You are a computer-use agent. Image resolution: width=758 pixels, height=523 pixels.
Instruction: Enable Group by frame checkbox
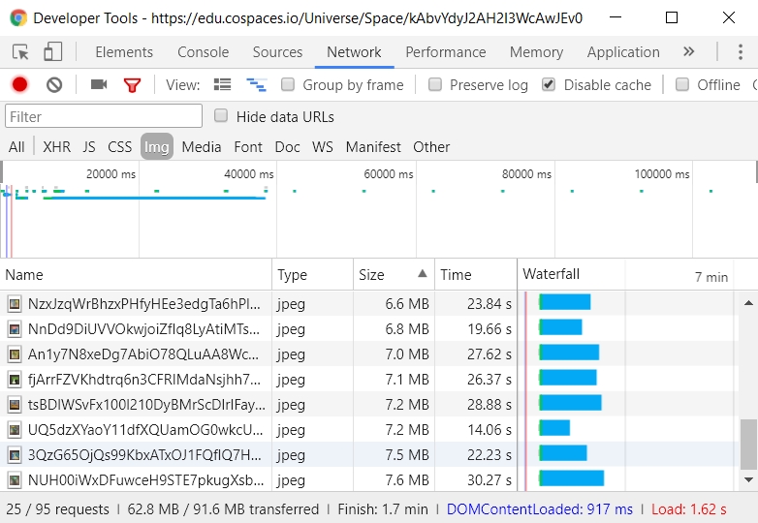[288, 85]
